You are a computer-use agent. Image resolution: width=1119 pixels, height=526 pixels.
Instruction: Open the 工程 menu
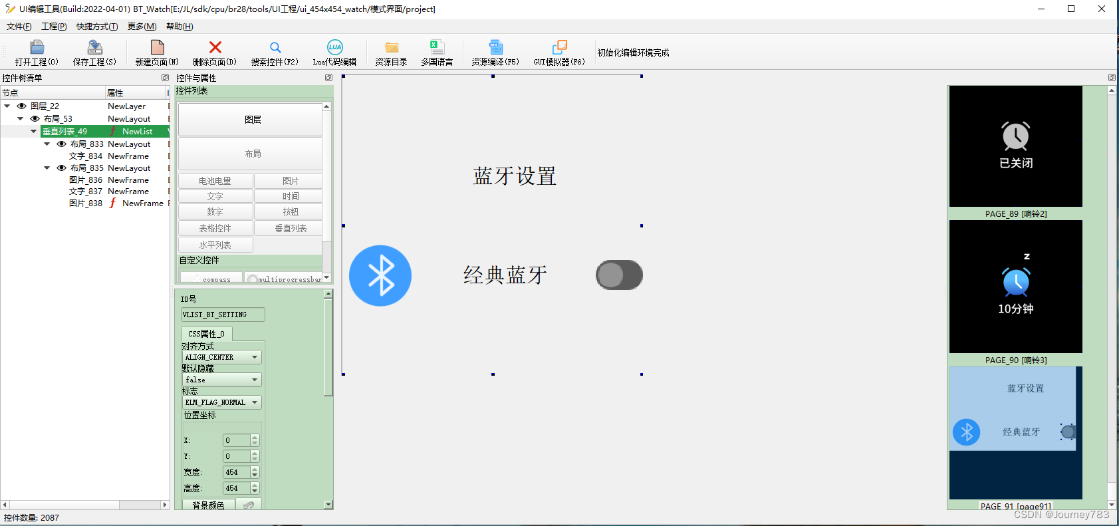pos(54,27)
